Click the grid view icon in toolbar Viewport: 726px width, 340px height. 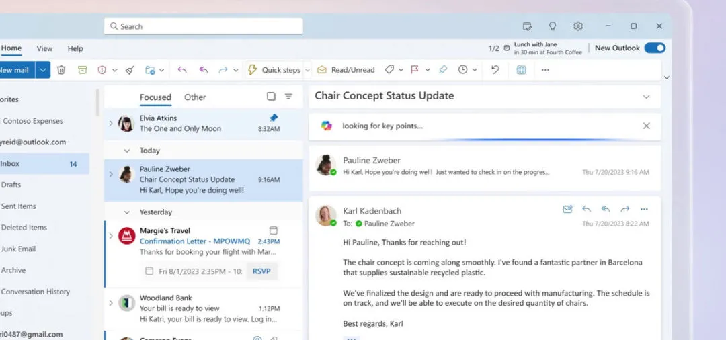[x=522, y=70]
